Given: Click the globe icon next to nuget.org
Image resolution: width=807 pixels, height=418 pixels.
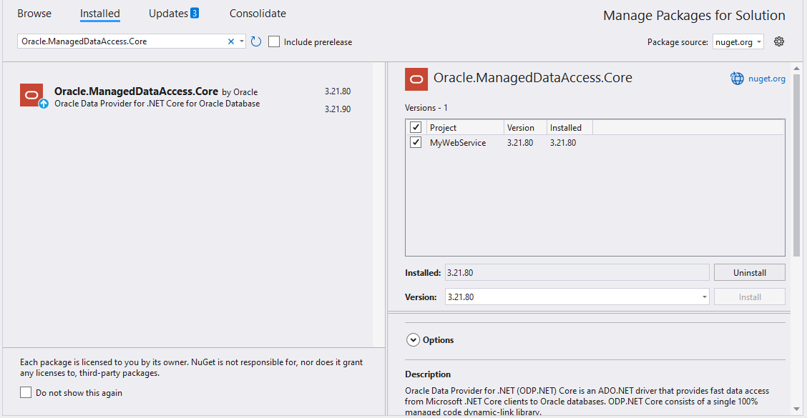Looking at the screenshot, I should tap(737, 79).
